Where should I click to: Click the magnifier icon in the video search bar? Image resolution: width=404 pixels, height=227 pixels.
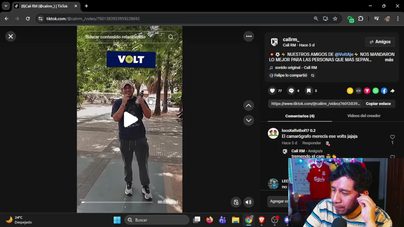pyautogui.click(x=171, y=37)
